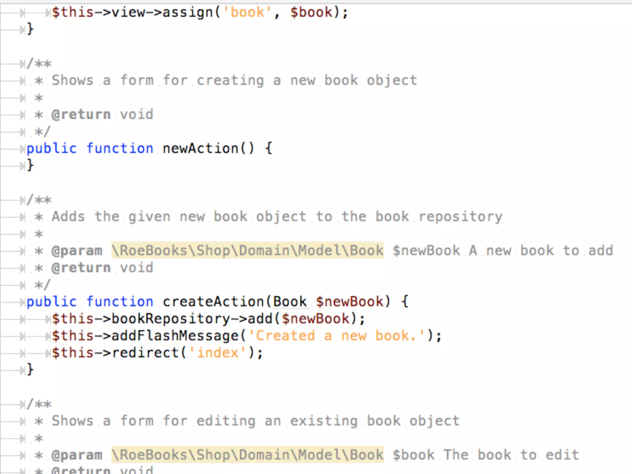
Task: Click the @return tag above newAction
Action: (x=81, y=114)
